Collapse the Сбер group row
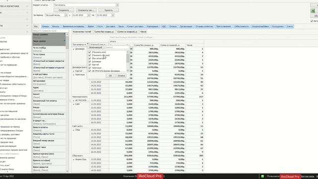Viewport: 318px width, 179px height. point(74,130)
